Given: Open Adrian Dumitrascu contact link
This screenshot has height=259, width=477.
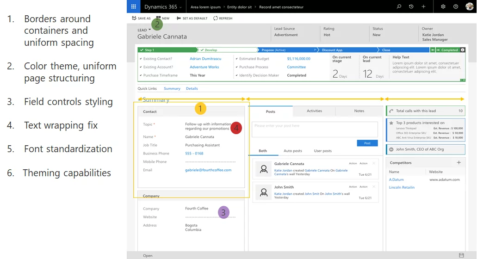Looking at the screenshot, I should [205, 59].
